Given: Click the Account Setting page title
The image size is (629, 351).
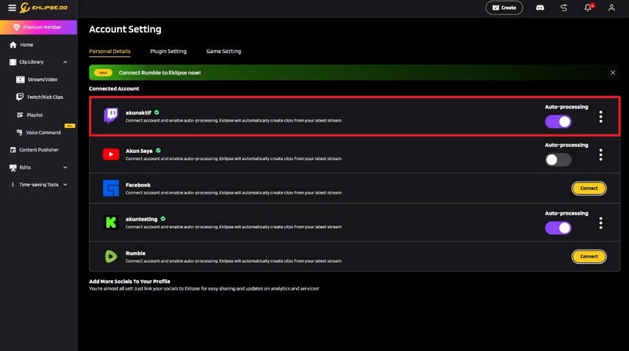Looking at the screenshot, I should point(125,30).
